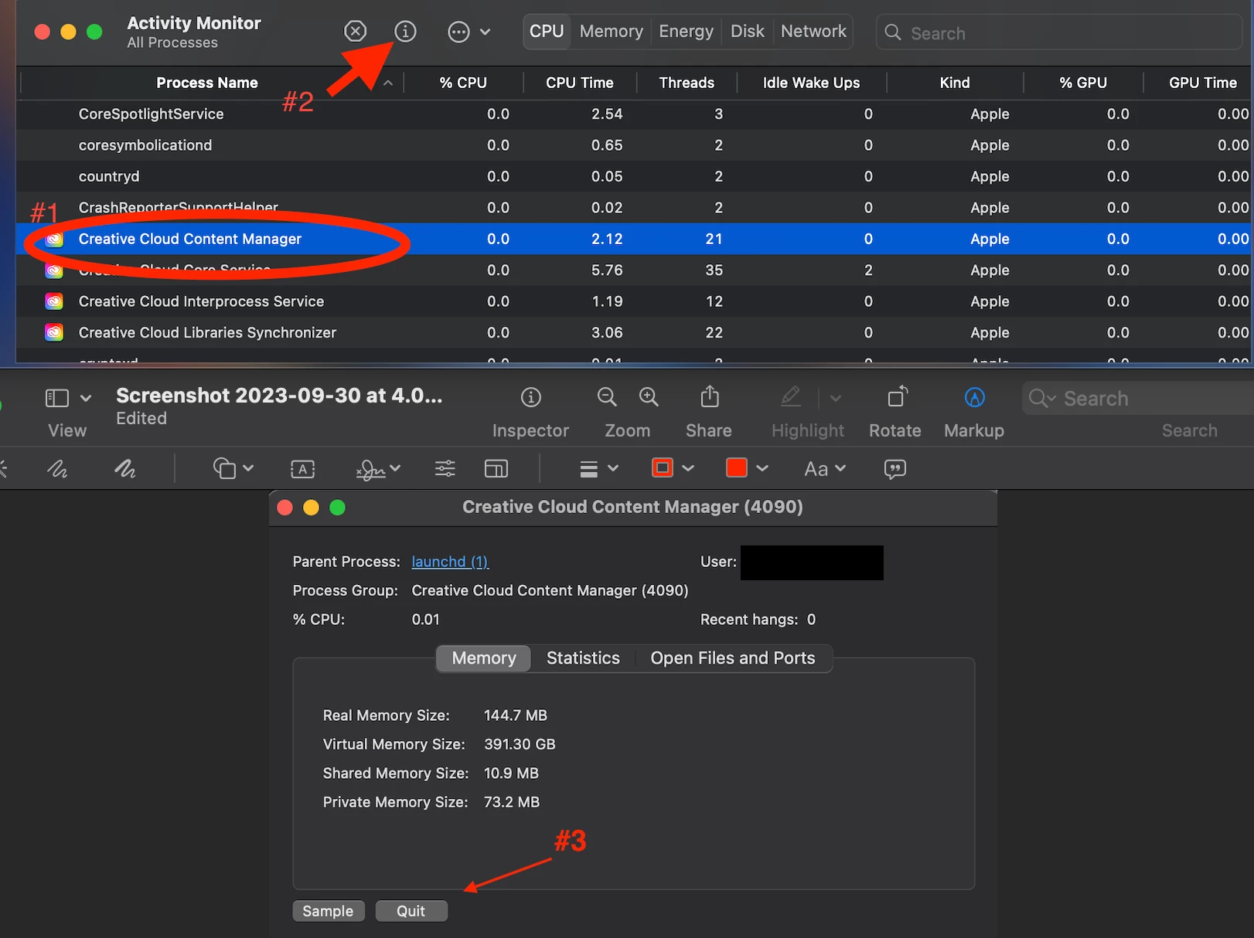Image resolution: width=1254 pixels, height=938 pixels.
Task: Switch to the Network tab
Action: (x=813, y=32)
